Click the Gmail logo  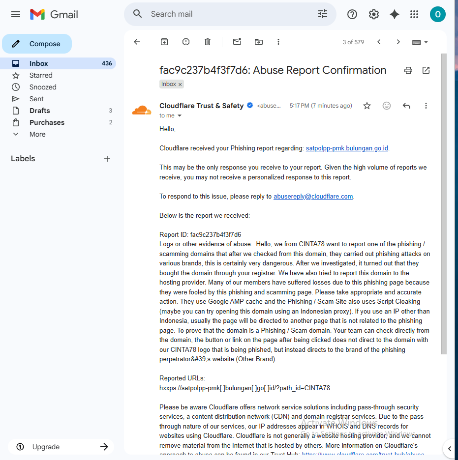point(54,14)
